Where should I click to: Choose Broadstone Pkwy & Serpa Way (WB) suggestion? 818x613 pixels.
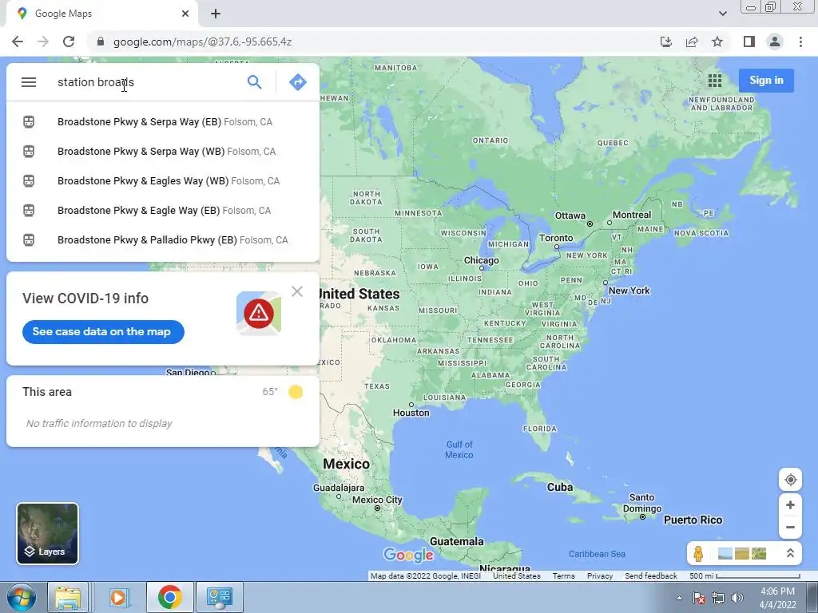click(x=163, y=152)
